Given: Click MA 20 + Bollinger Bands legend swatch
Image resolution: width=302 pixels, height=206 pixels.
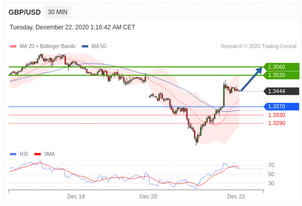Looking at the screenshot, I should point(13,47).
